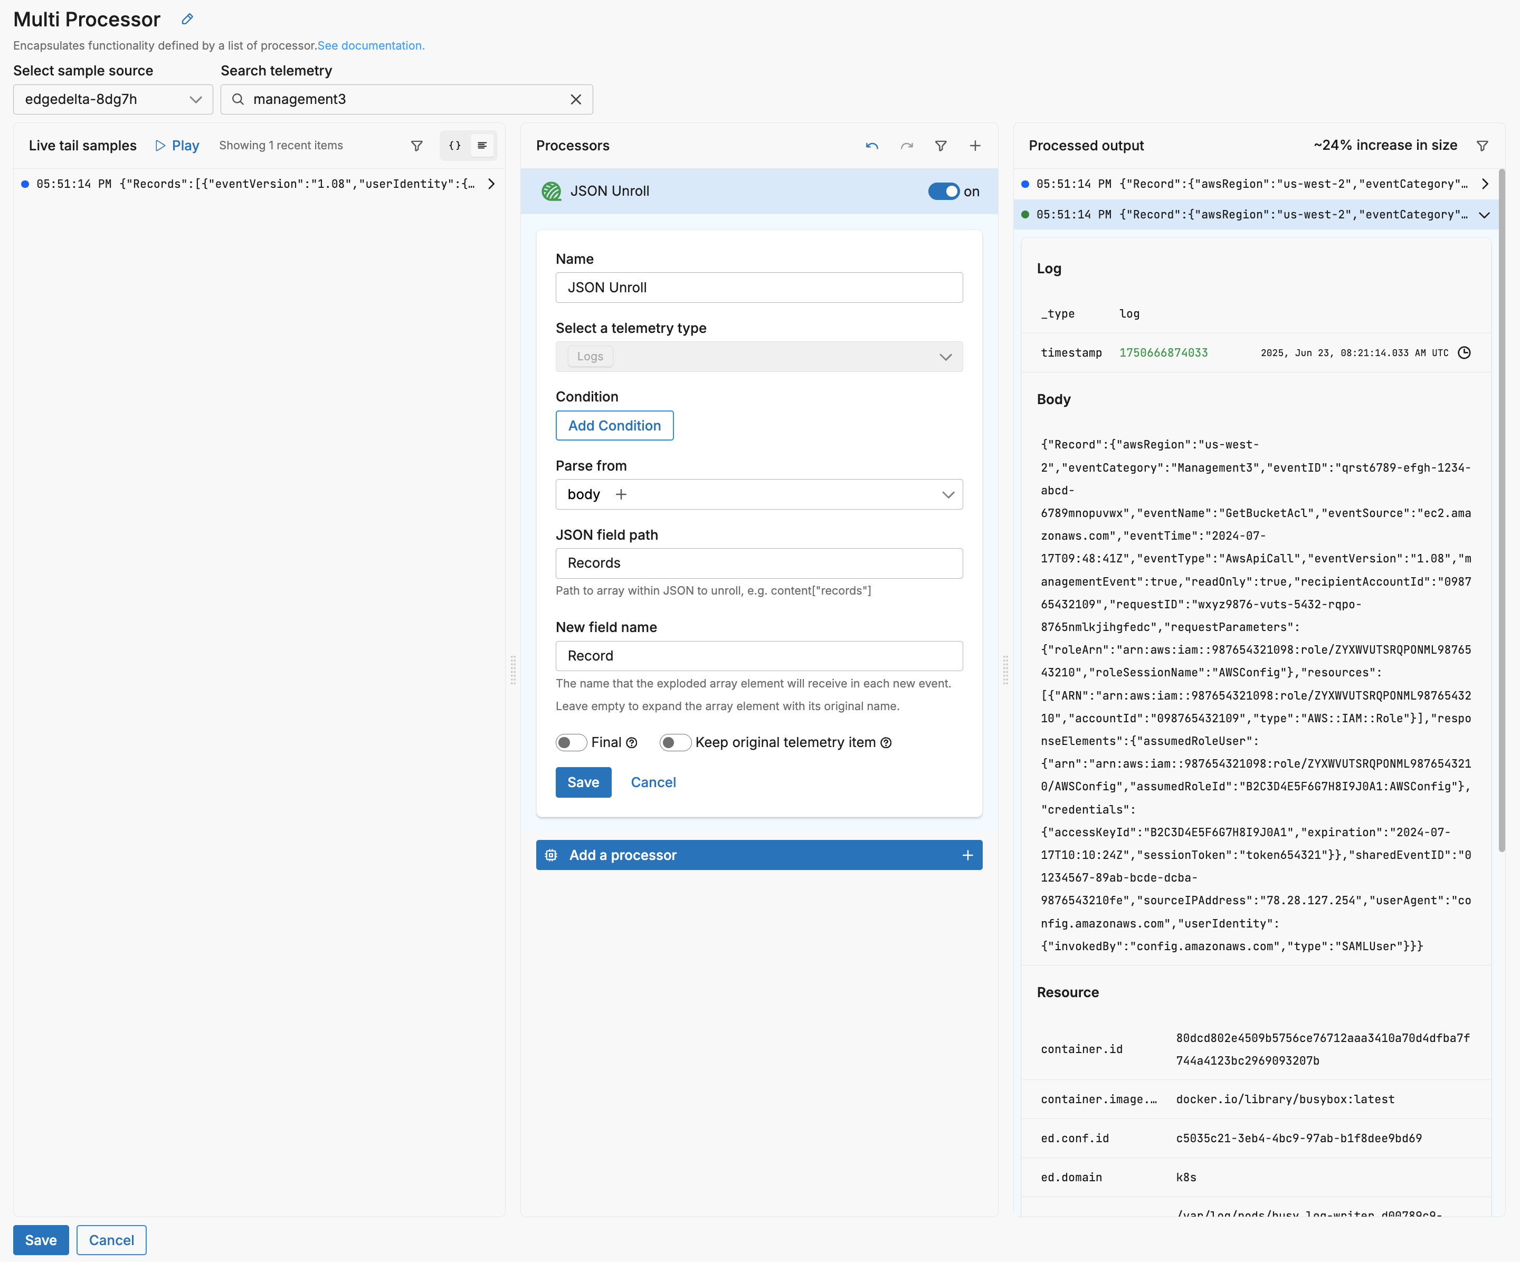
Task: Click the Name input field
Action: [x=759, y=288]
